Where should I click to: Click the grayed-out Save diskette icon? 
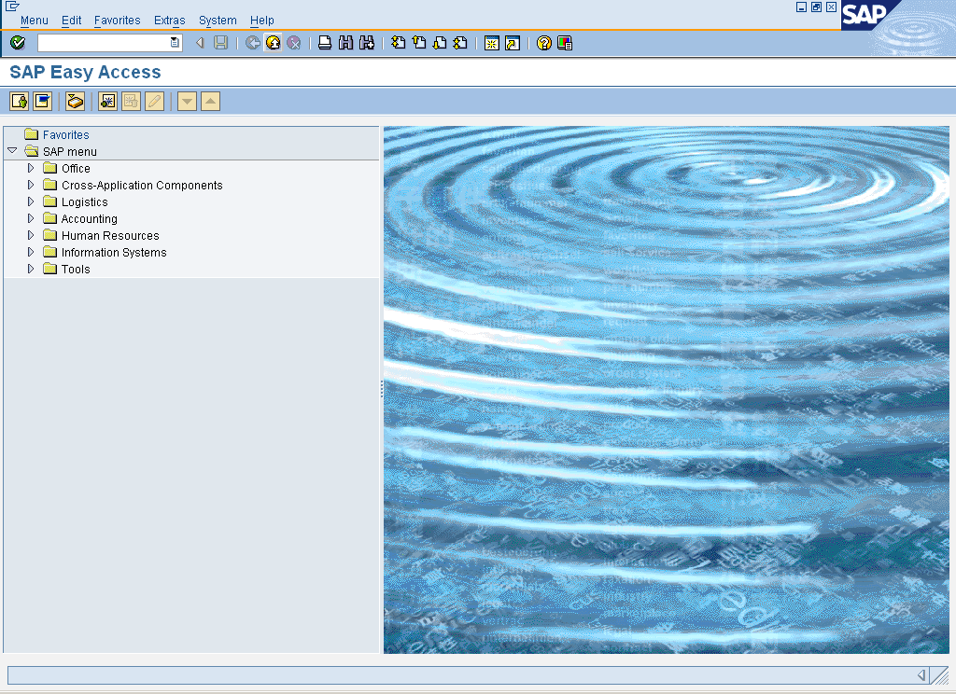coord(220,43)
